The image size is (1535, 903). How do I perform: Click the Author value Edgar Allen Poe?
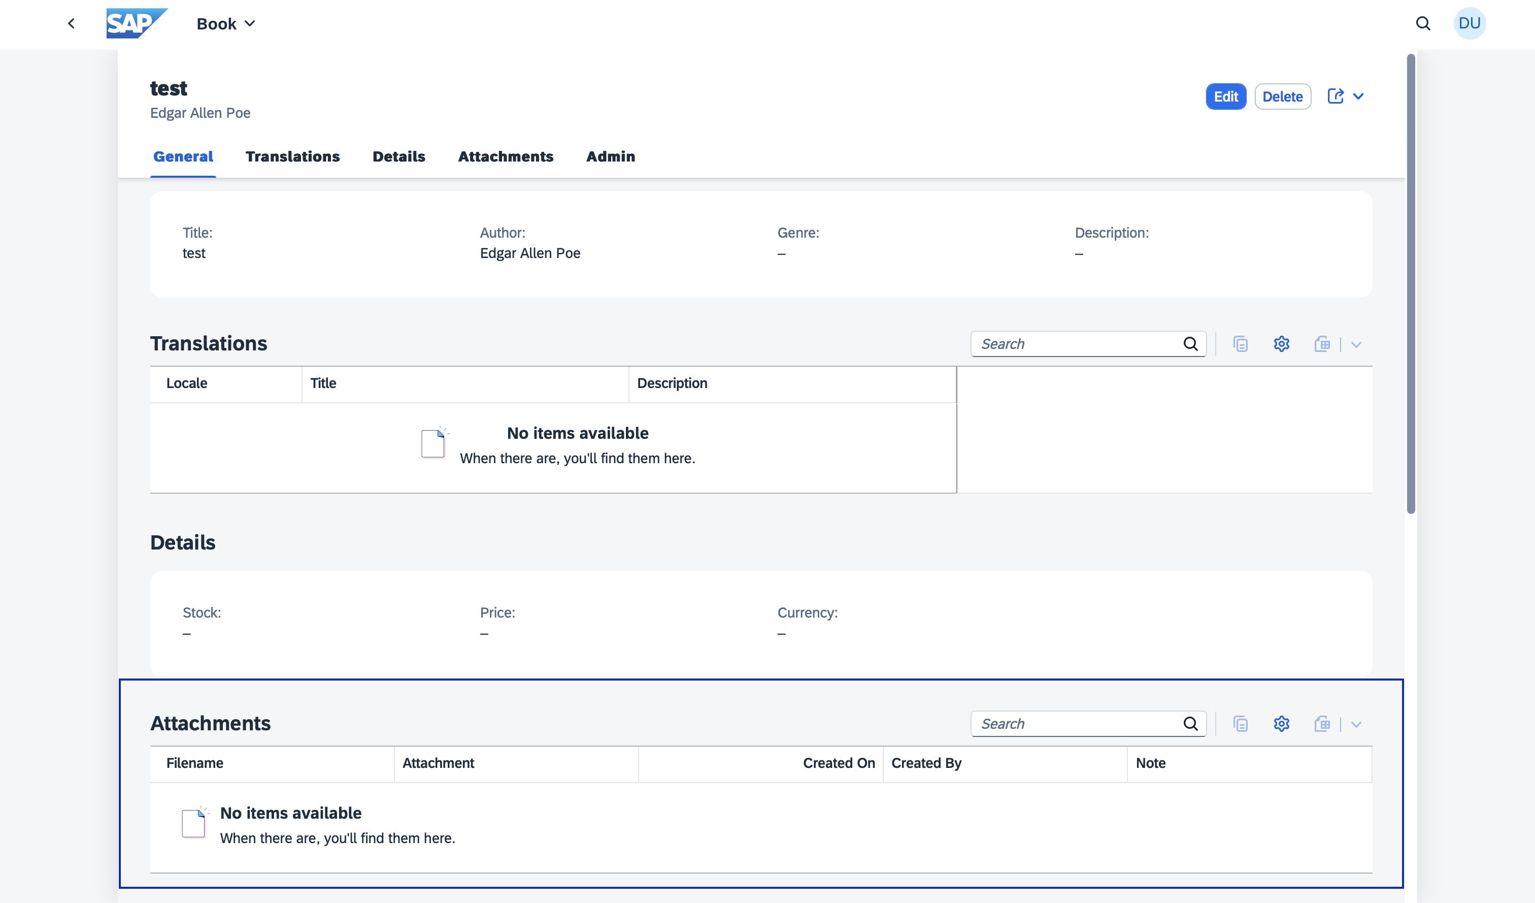pyautogui.click(x=530, y=253)
